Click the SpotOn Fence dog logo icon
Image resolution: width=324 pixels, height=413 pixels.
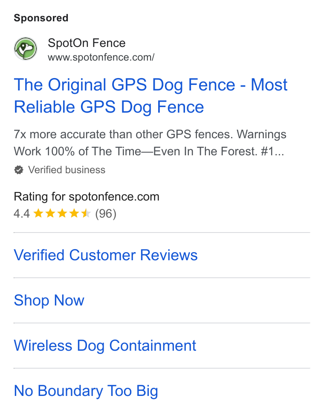[x=26, y=49]
